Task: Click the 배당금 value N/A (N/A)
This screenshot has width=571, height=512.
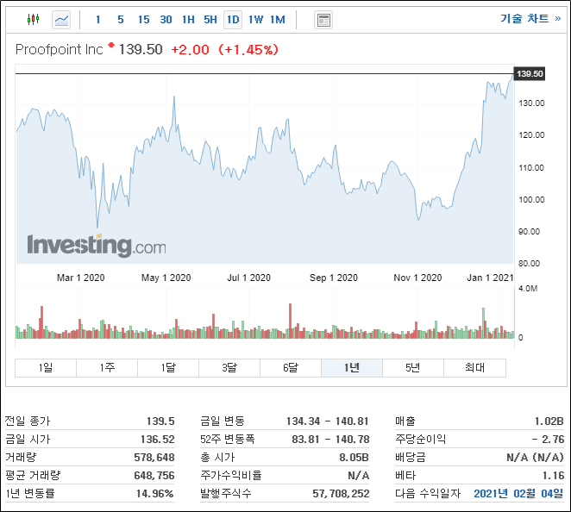Action: (x=535, y=458)
